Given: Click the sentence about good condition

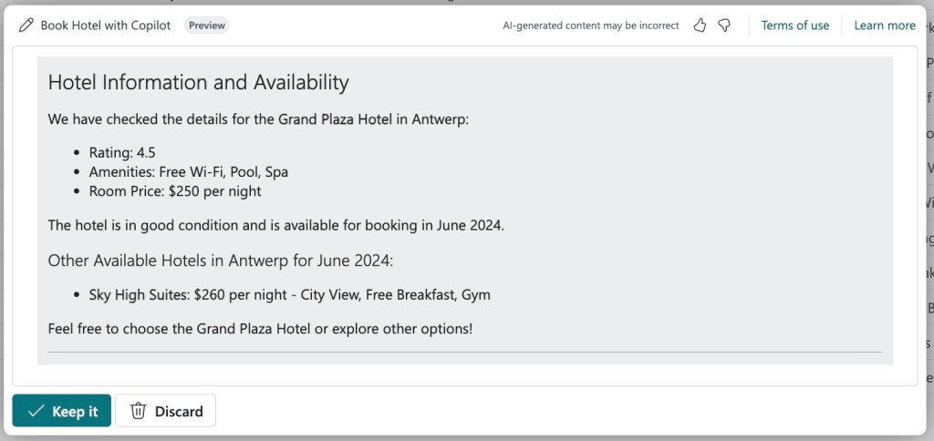Looking at the screenshot, I should [x=275, y=225].
